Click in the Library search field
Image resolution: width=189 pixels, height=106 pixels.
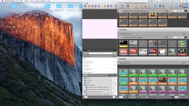tap(101, 53)
